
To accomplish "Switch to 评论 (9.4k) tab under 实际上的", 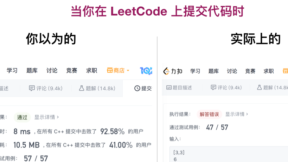I will point(226,88).
